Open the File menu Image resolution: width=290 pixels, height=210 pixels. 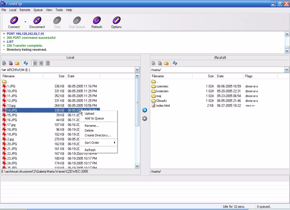[x=4, y=10]
